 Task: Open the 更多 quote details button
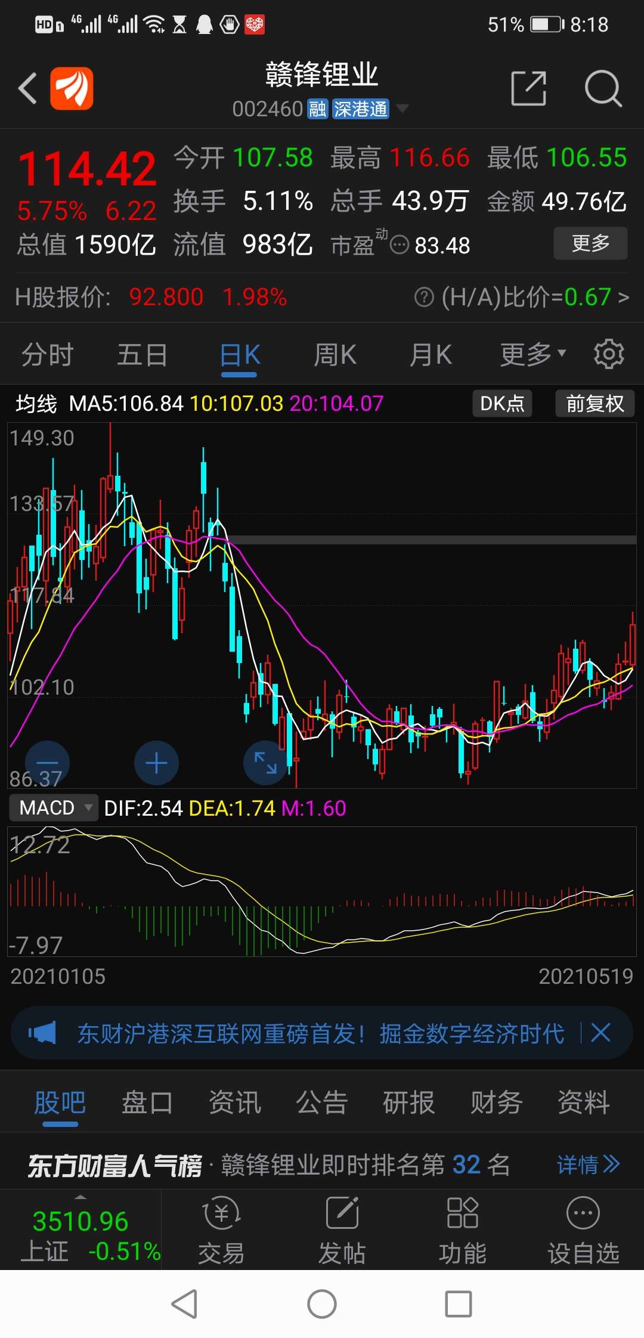coord(590,243)
